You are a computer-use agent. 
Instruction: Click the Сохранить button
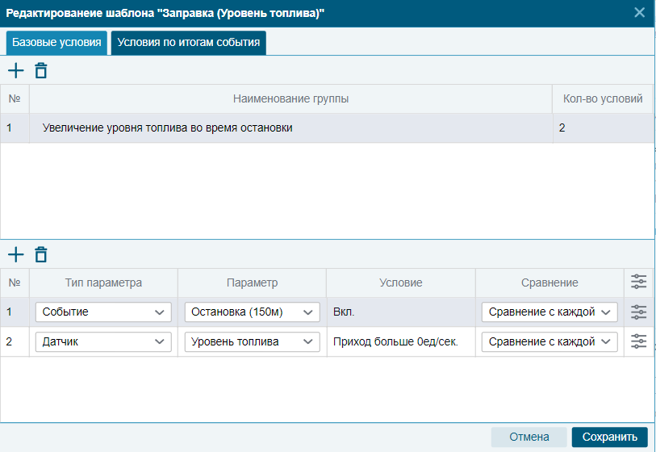[x=609, y=437]
